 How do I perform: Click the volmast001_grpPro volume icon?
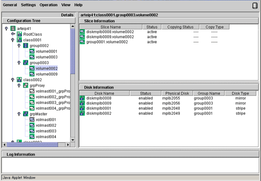(32, 91)
